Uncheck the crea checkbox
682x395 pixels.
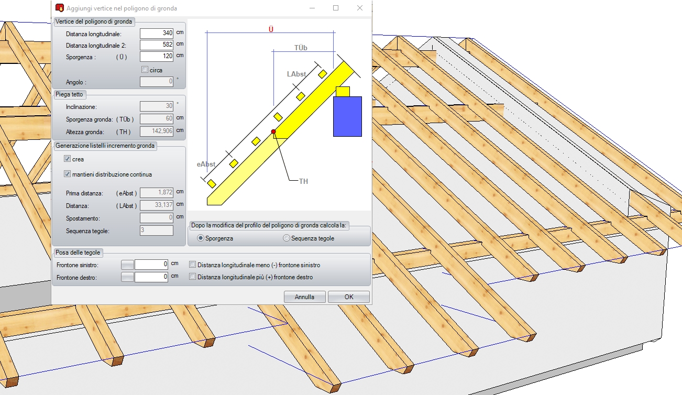click(x=67, y=159)
